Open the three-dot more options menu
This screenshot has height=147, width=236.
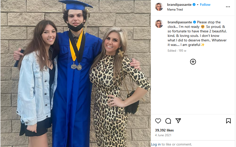(228, 7)
